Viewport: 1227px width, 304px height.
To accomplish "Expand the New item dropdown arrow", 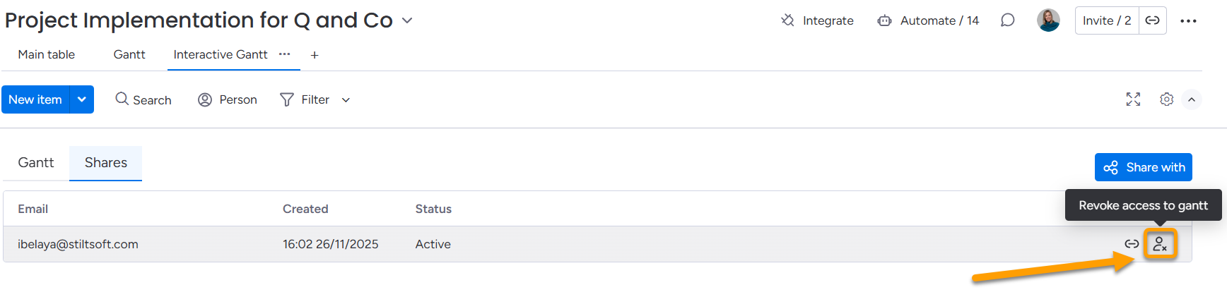I will [x=82, y=99].
